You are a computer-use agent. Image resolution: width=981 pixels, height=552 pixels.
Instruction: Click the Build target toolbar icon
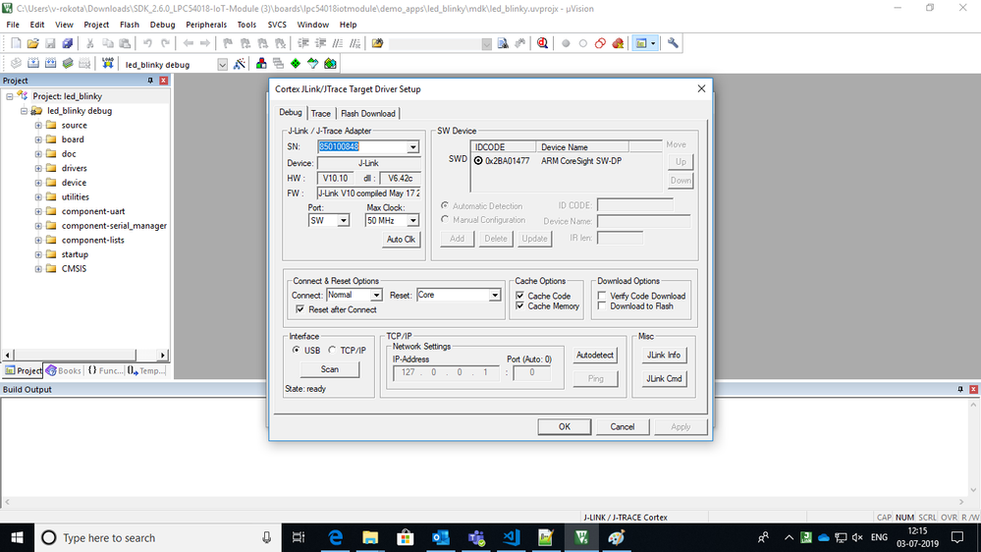pyautogui.click(x=33, y=64)
